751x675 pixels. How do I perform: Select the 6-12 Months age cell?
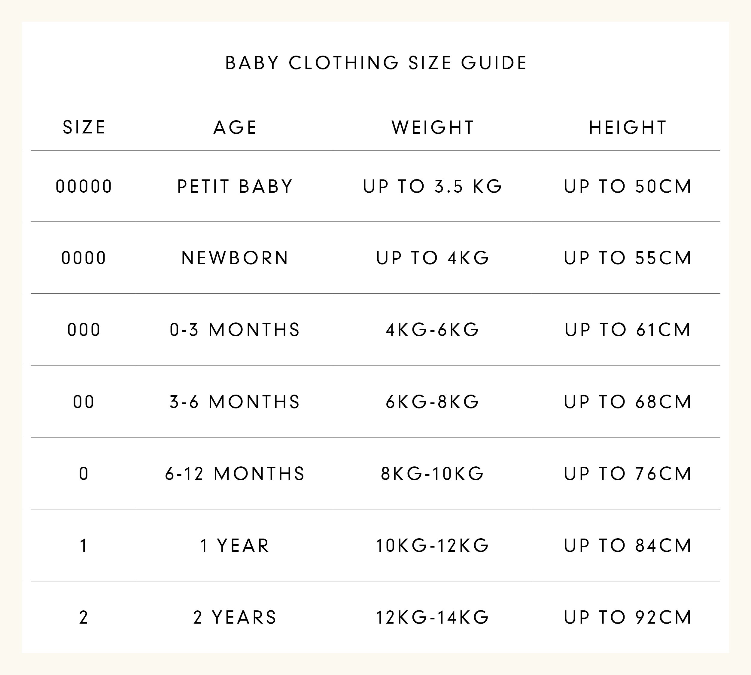235,474
